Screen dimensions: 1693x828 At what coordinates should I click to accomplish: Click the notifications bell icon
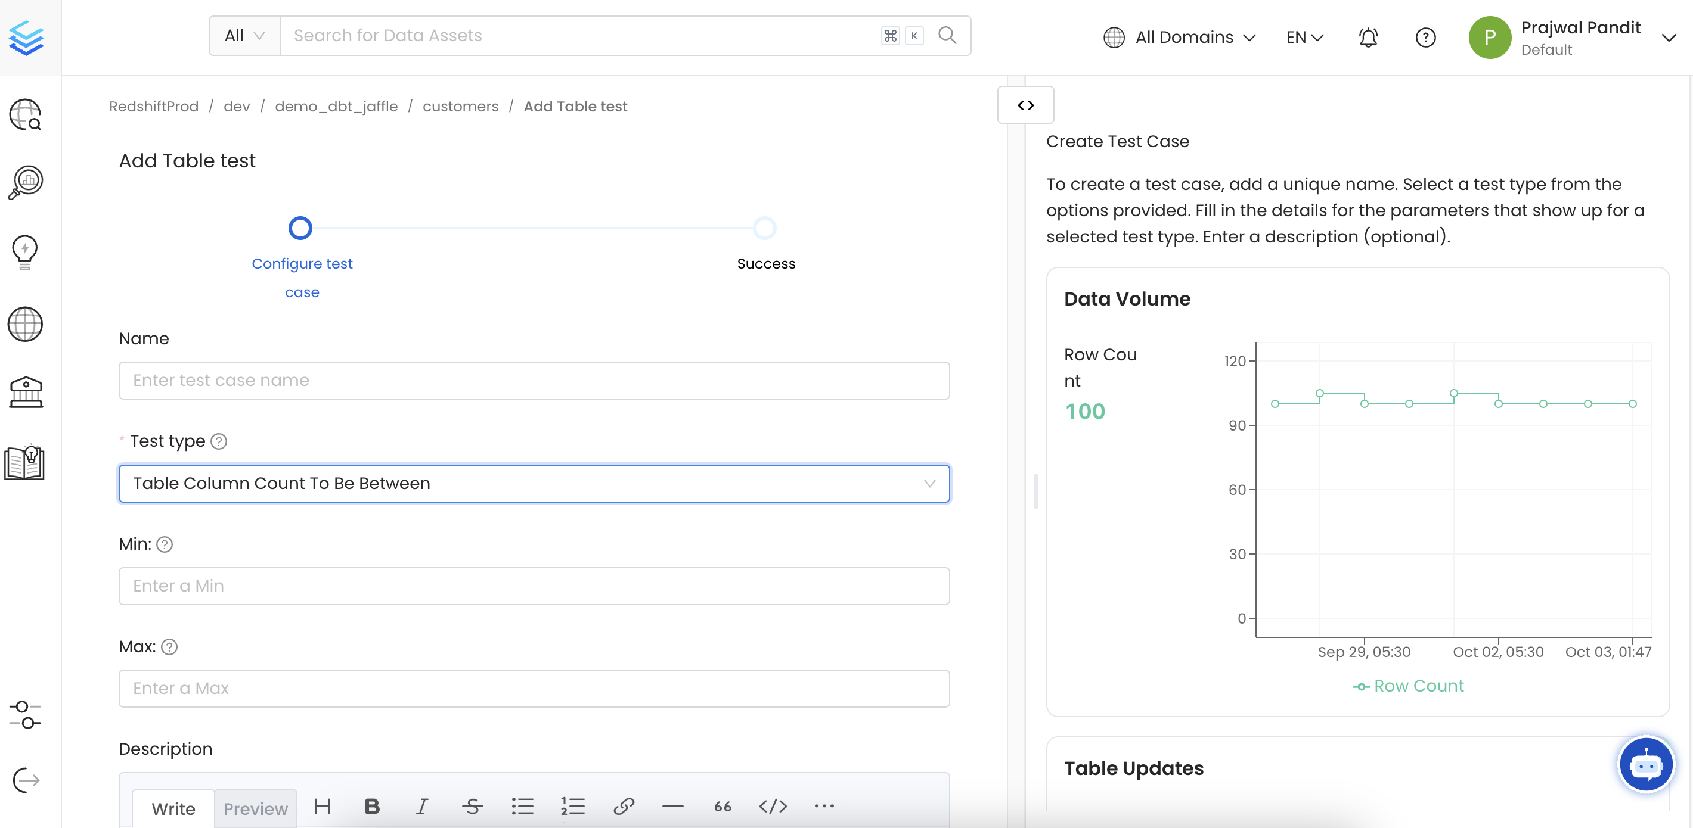coord(1368,37)
